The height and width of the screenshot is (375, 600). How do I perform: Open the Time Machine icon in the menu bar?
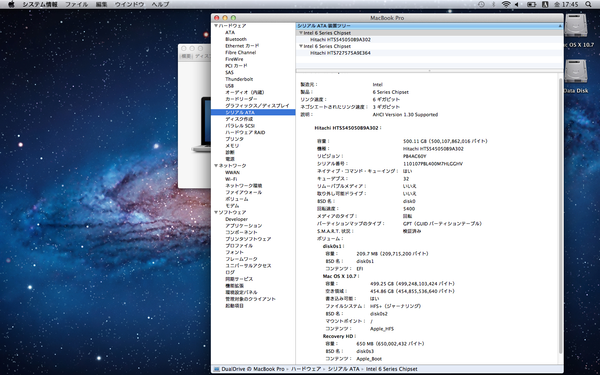481,4
